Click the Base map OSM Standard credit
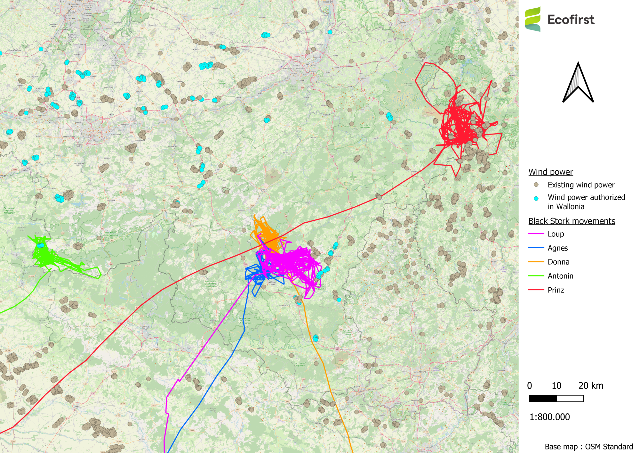Screen dimensions: 640x453 point(589,446)
